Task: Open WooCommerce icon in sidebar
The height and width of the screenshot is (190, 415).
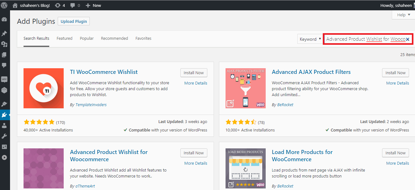Action: (x=4, y=80)
